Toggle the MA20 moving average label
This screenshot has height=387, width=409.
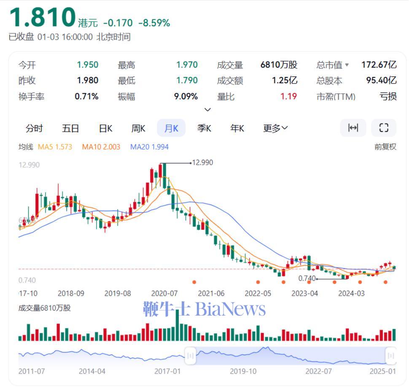149,147
